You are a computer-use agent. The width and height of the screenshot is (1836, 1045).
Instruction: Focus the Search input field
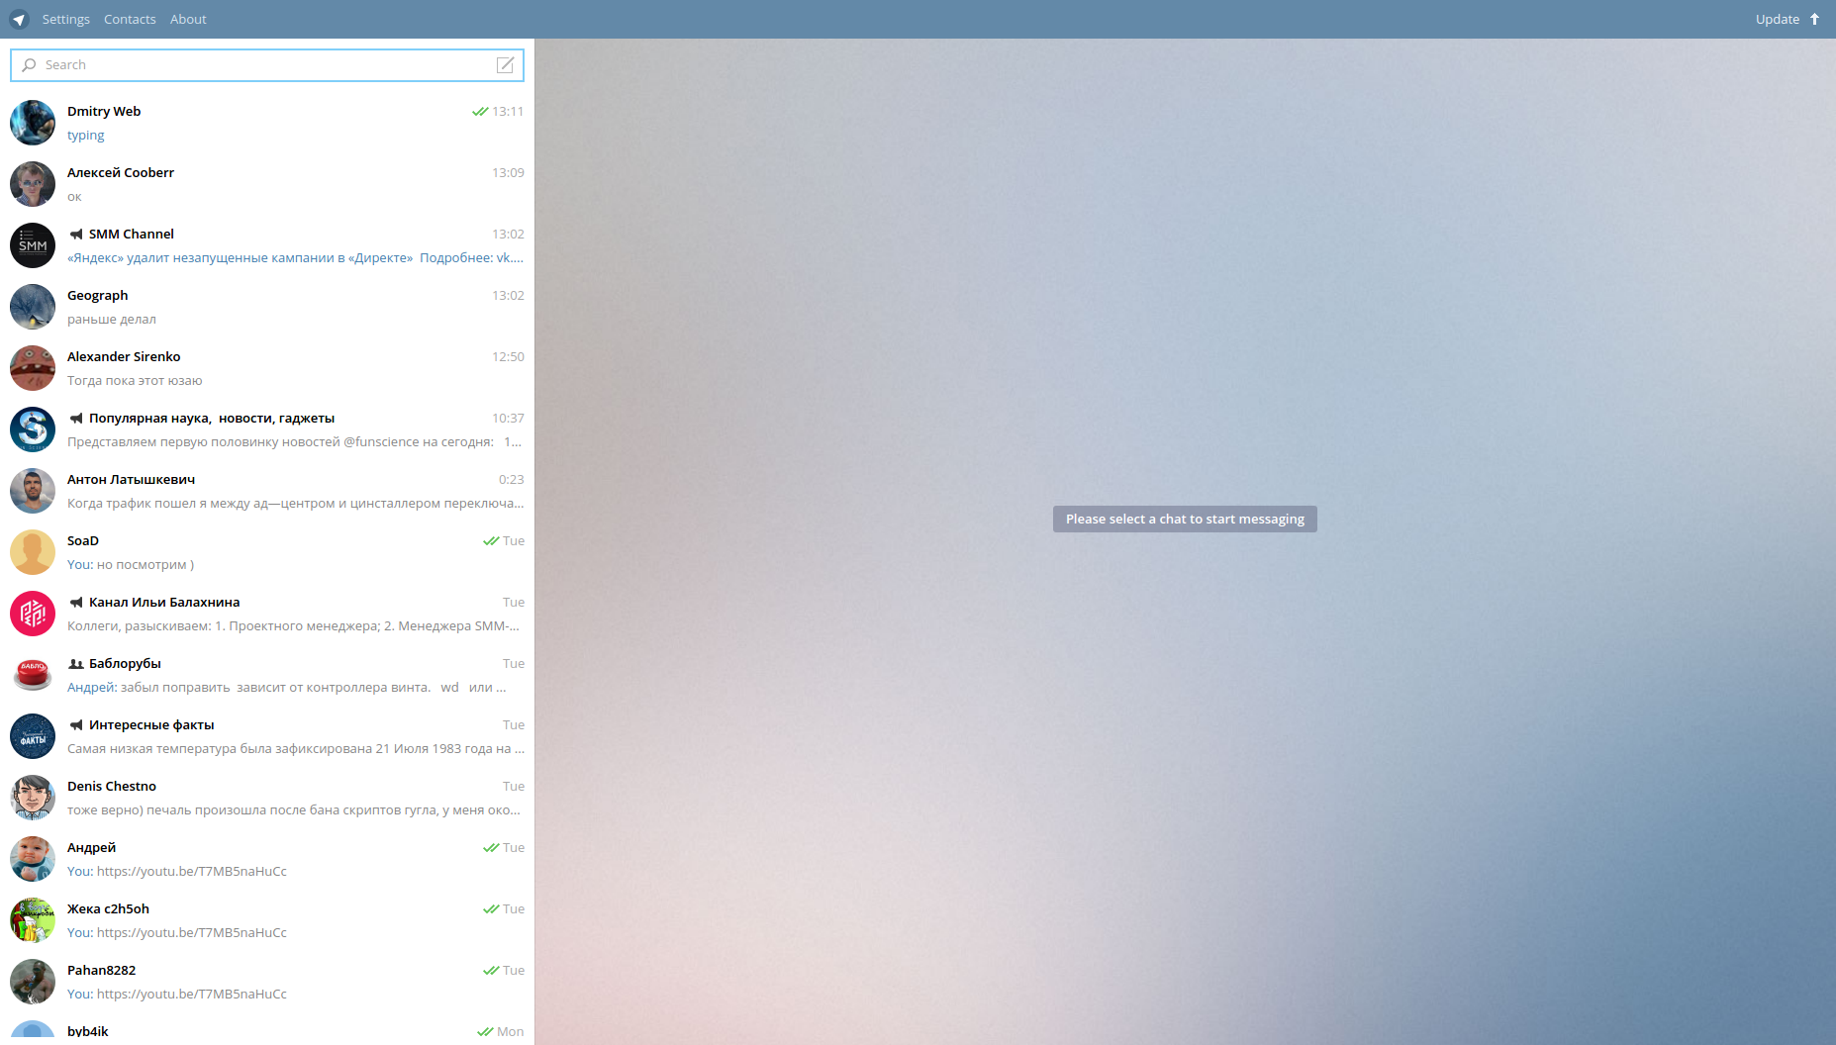tap(267, 65)
